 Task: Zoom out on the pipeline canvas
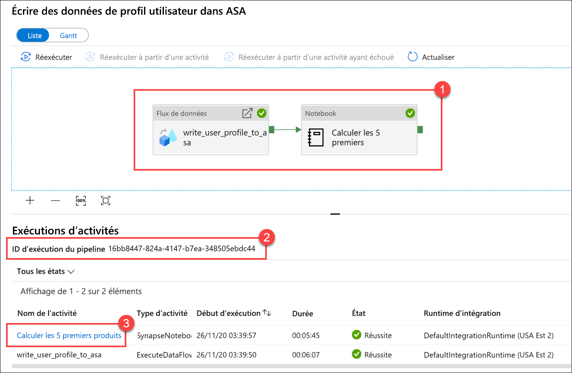[55, 200]
